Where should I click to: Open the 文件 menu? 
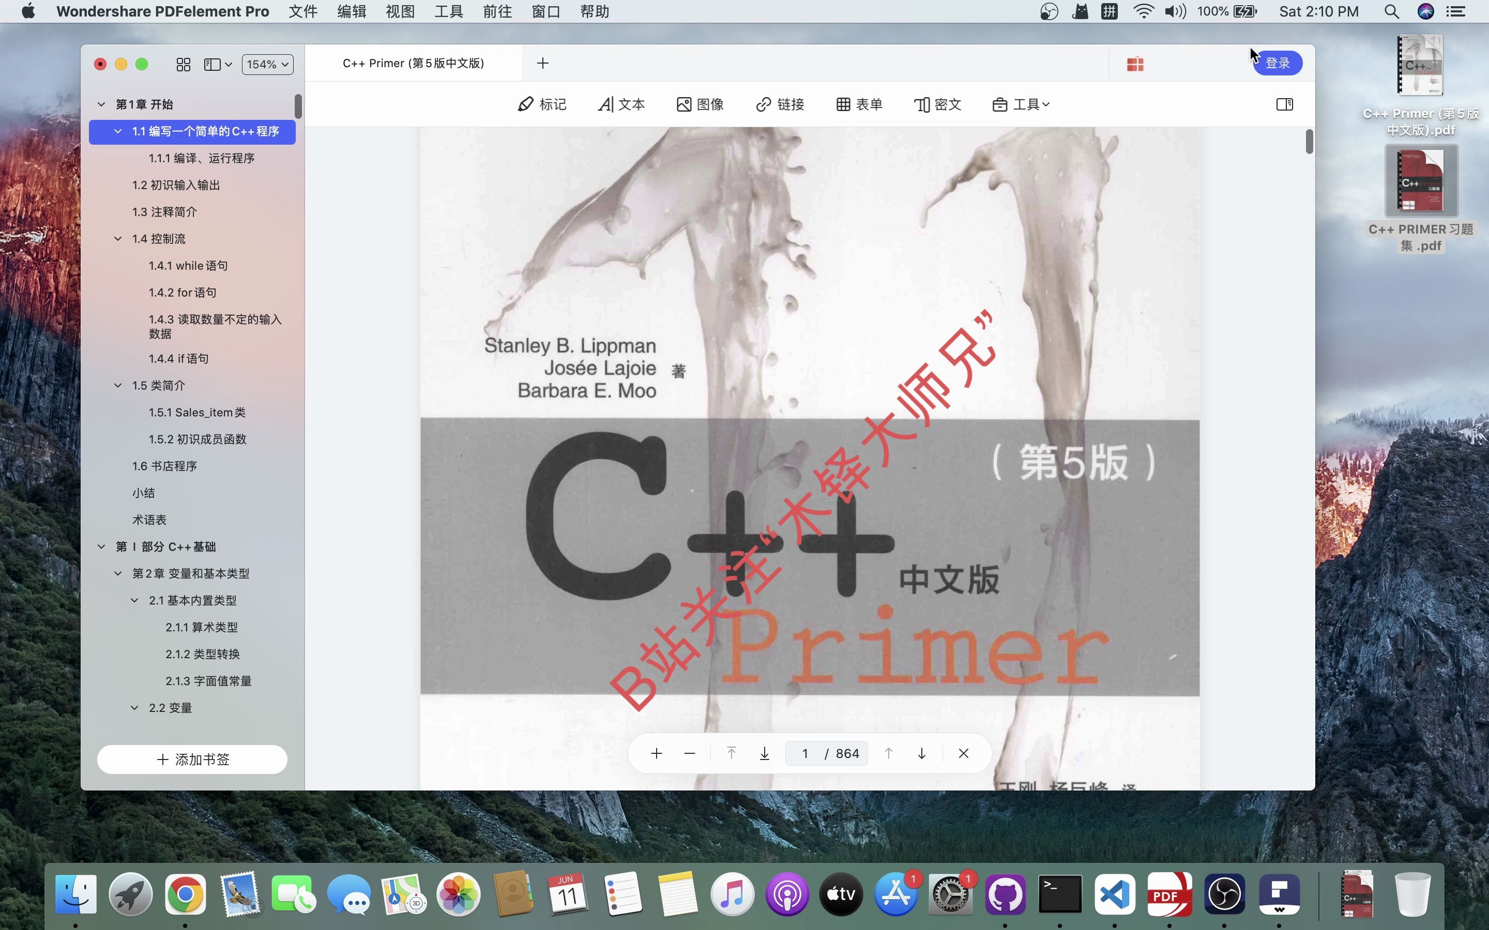coord(303,12)
